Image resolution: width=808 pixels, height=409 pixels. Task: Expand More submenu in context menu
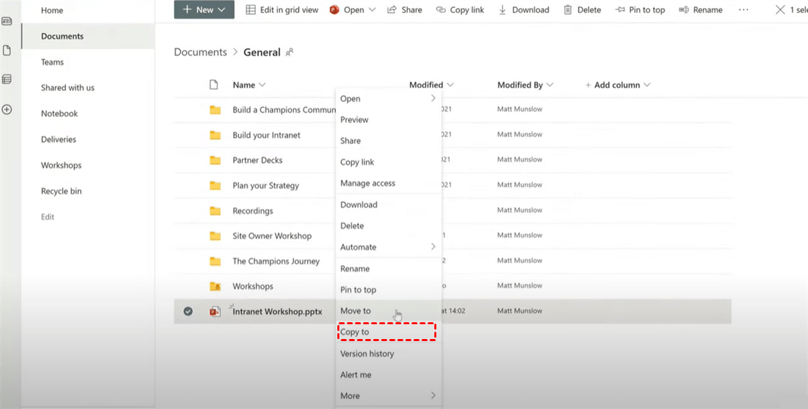[433, 396]
